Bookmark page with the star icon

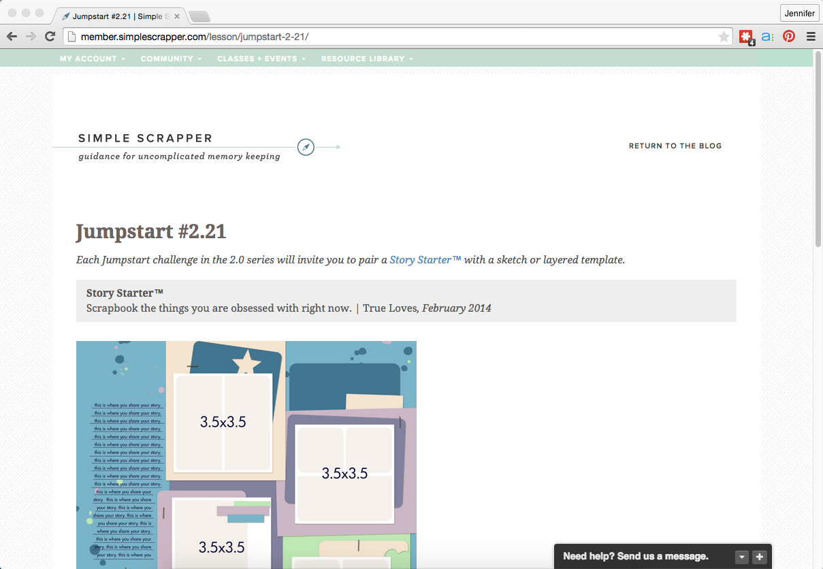click(724, 37)
